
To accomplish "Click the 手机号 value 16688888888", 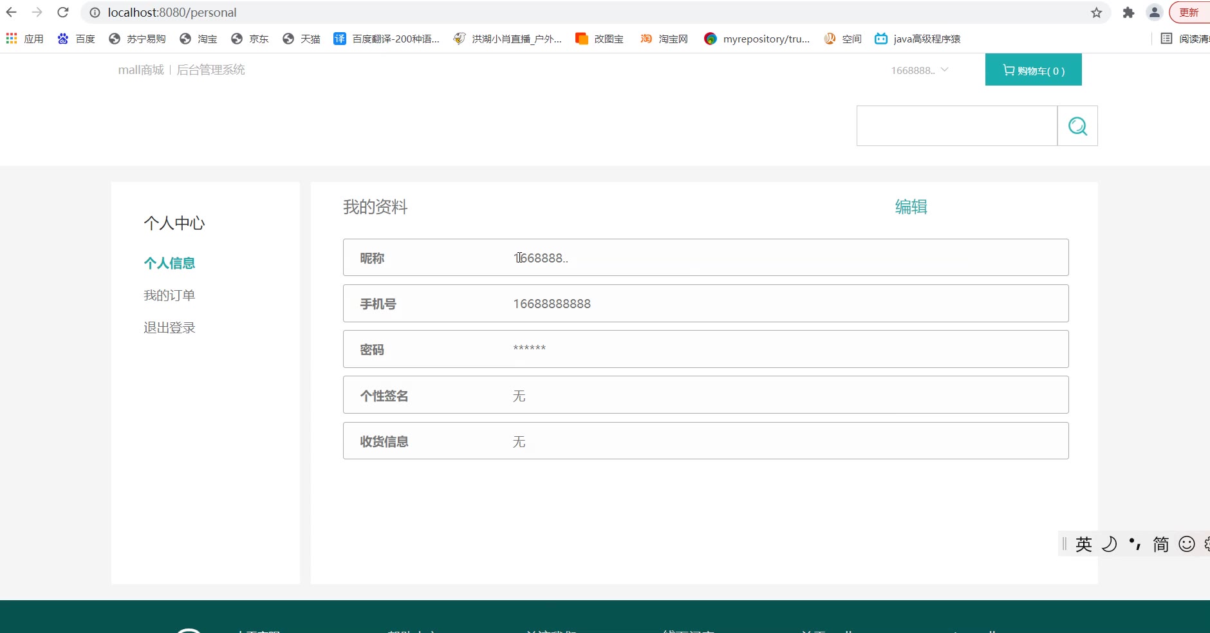I will (552, 304).
